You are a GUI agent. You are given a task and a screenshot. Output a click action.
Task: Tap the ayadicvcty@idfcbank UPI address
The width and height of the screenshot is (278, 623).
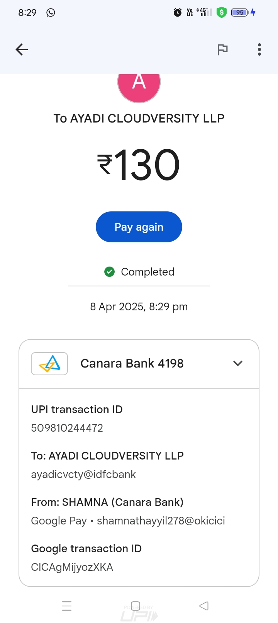point(83,475)
